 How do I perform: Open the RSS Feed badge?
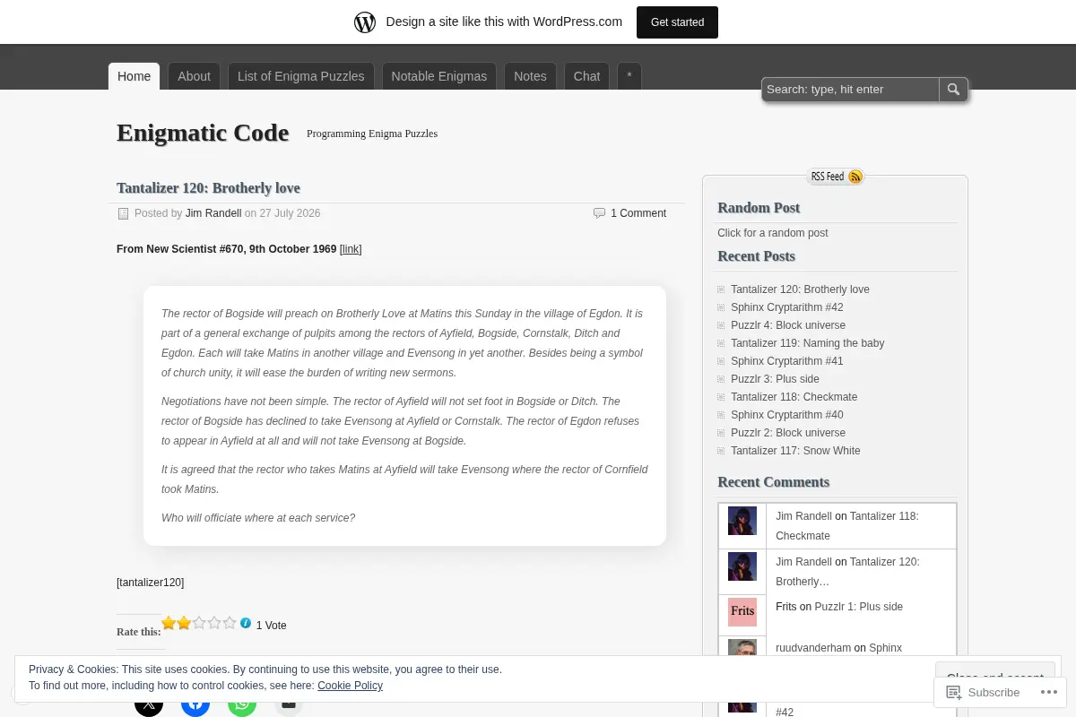(836, 177)
